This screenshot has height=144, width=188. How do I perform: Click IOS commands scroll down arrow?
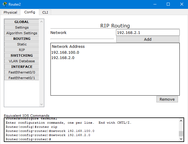coord(181,139)
